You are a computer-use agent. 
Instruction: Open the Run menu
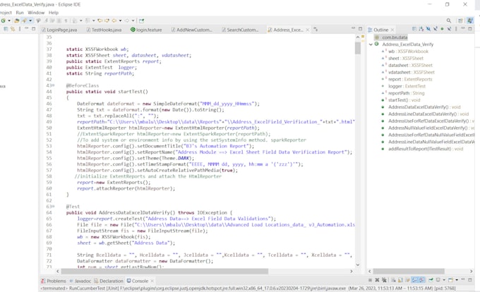click(20, 12)
